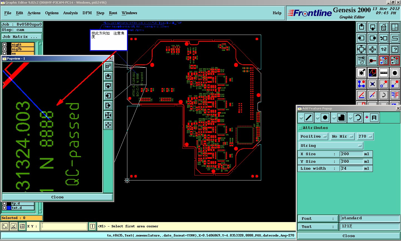Click the zoom out shrink arrows icon
The image size is (401, 241).
(373, 49)
